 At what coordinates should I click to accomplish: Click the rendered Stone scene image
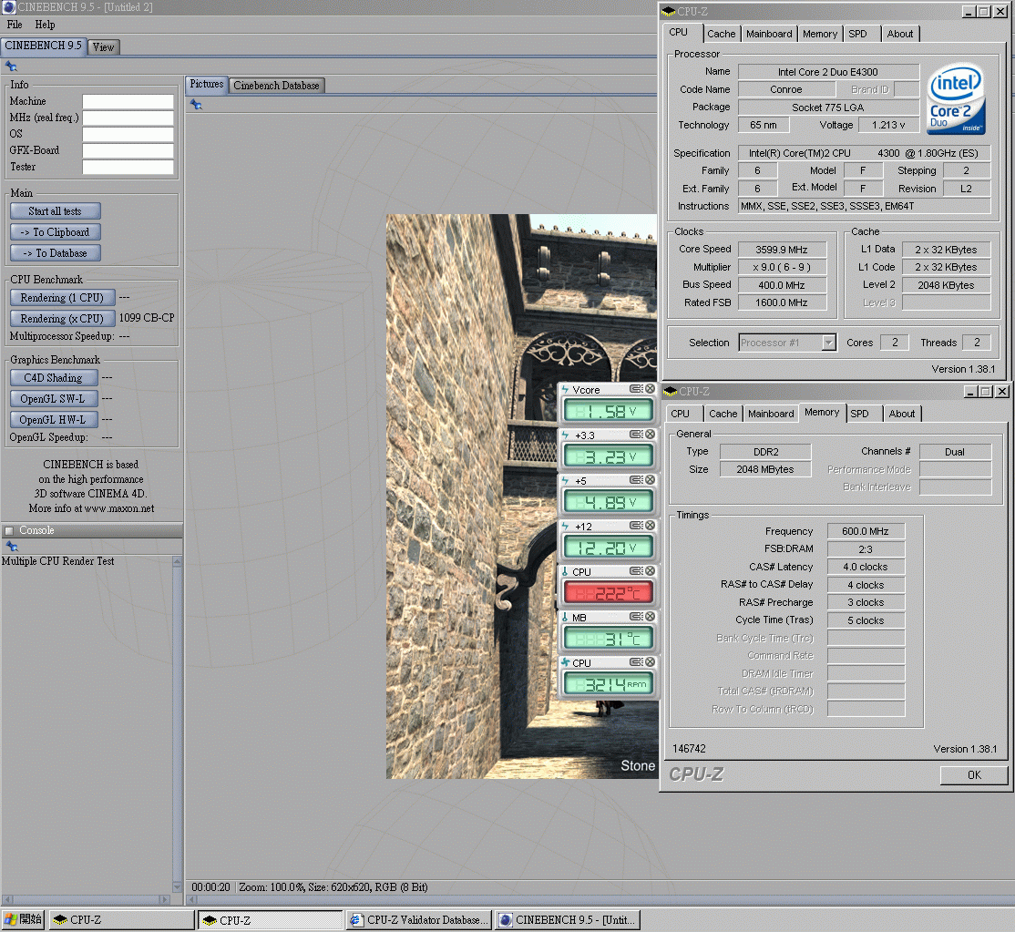coord(473,496)
